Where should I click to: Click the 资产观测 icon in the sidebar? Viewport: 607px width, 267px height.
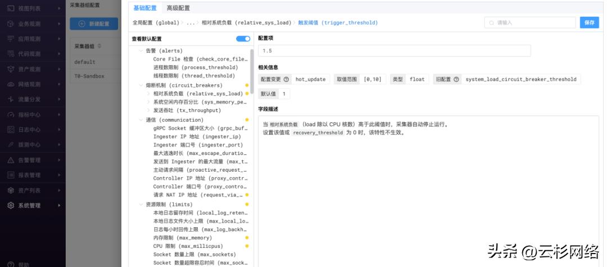point(11,69)
